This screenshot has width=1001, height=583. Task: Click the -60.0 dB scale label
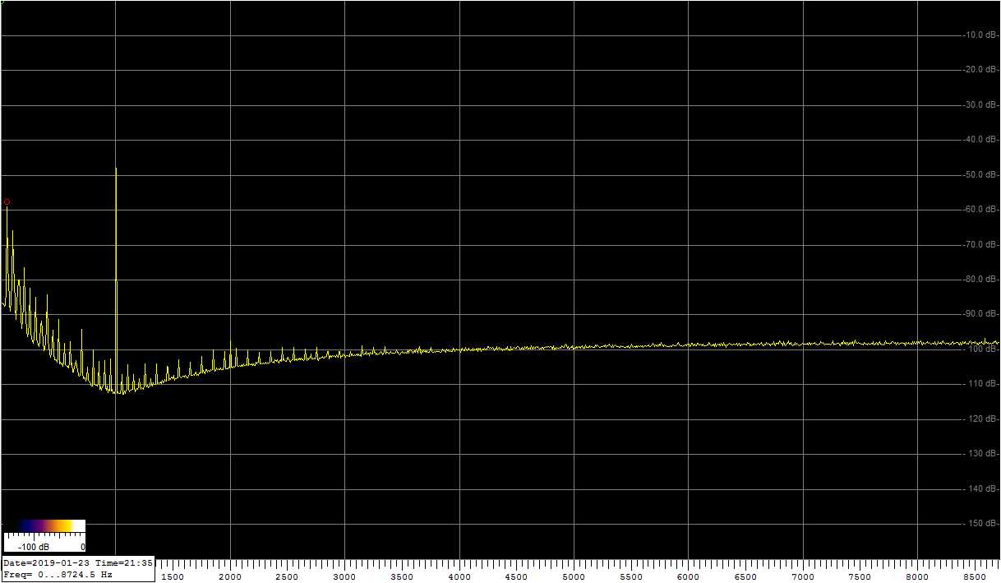pyautogui.click(x=980, y=209)
